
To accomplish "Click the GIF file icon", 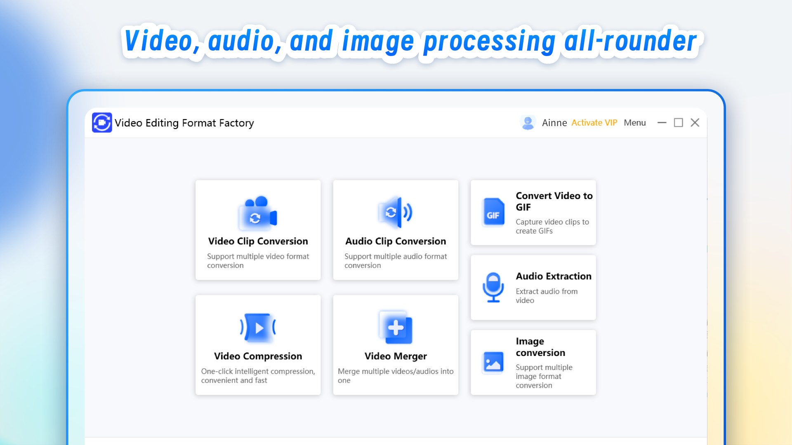I will click(493, 213).
